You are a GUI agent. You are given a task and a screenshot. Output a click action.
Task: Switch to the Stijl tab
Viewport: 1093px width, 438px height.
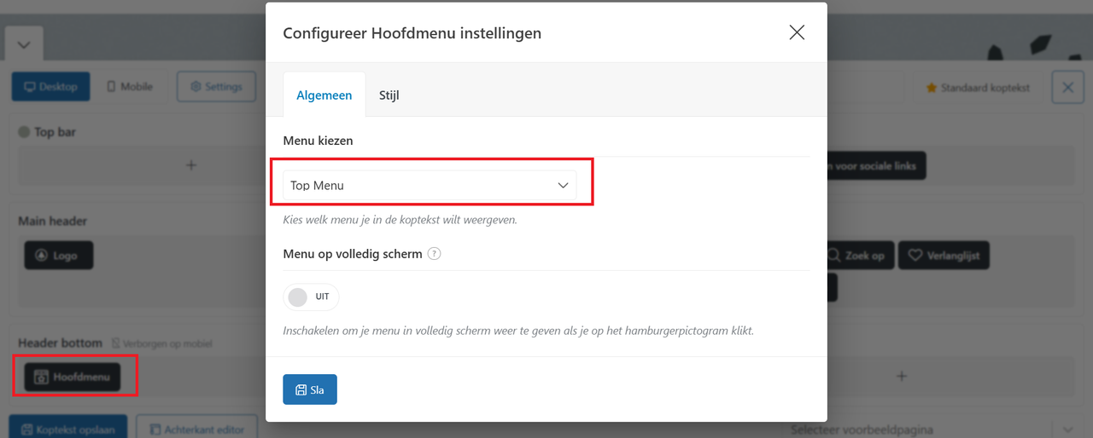[389, 95]
